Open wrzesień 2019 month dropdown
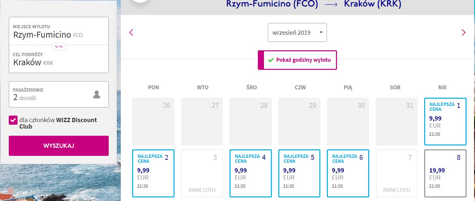This screenshot has width=475, height=201. (297, 32)
